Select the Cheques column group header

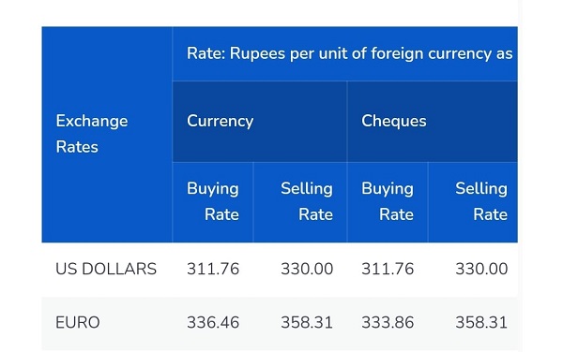433,122
